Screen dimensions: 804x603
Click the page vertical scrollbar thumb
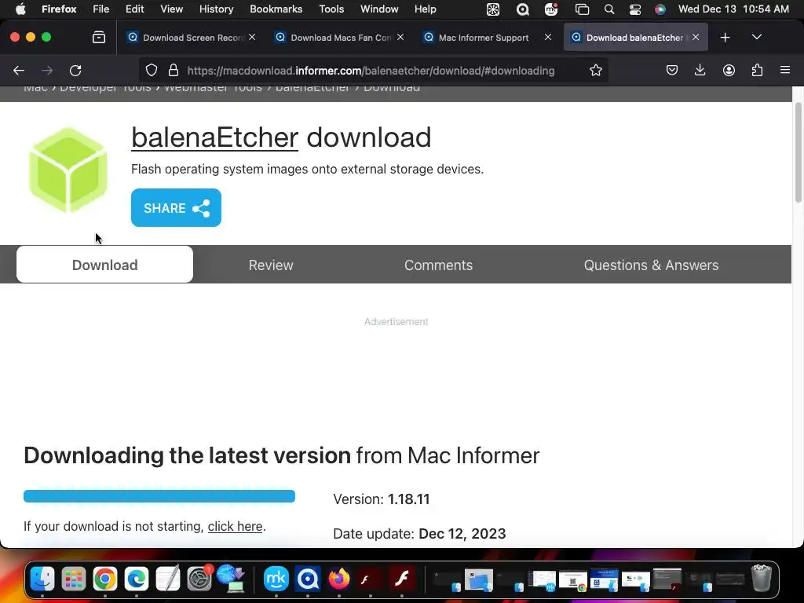[798, 153]
